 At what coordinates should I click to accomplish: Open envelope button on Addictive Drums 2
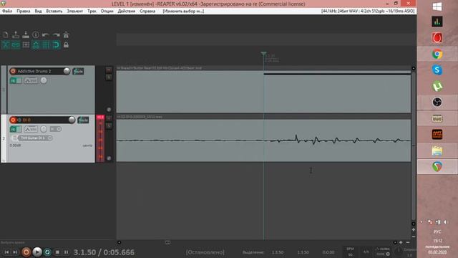pos(31,80)
